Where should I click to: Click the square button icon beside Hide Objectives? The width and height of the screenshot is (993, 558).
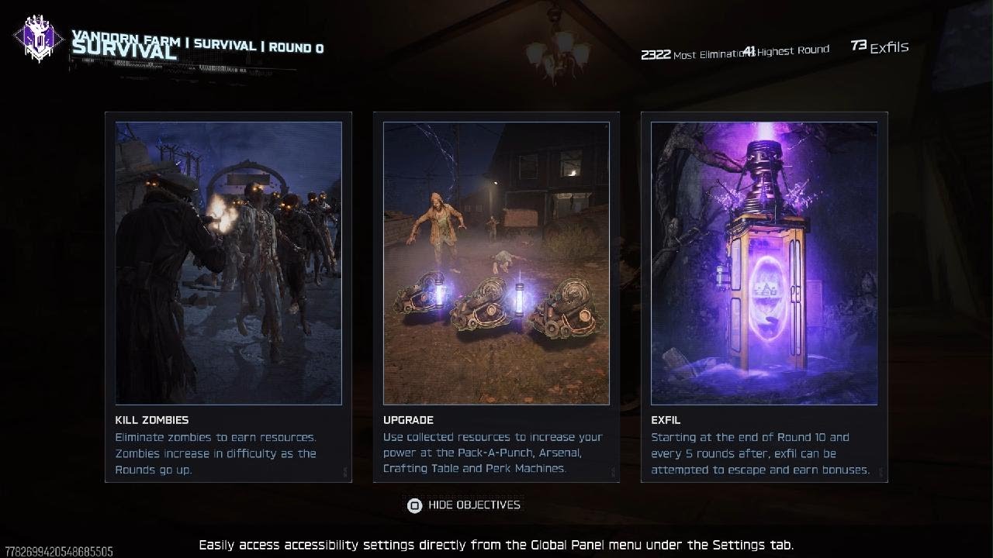415,505
